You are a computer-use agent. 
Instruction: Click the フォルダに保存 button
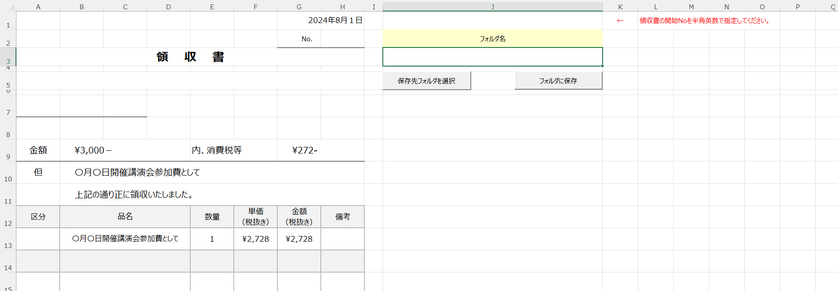[558, 81]
